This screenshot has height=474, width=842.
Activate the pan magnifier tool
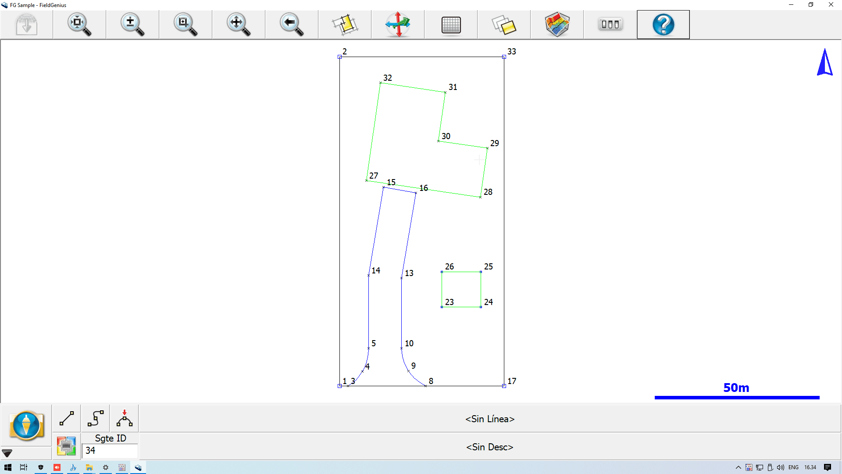238,25
